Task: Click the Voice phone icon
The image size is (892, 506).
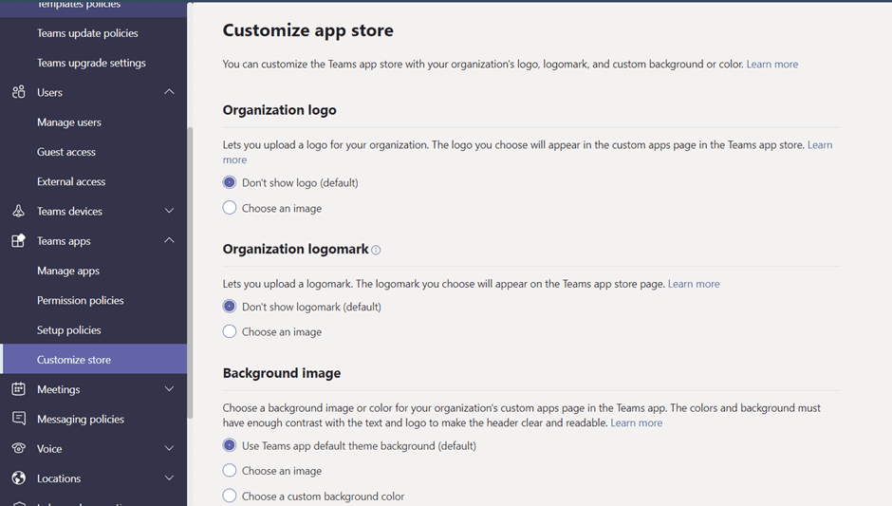Action: pyautogui.click(x=19, y=448)
